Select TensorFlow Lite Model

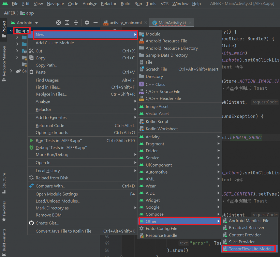tap(249, 249)
